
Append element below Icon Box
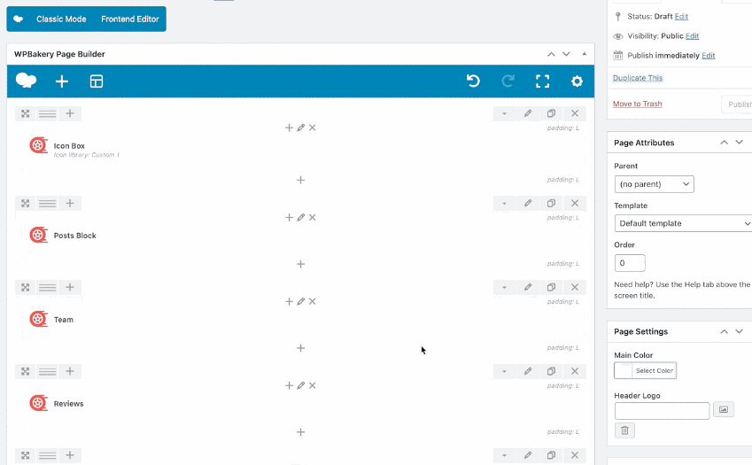click(300, 181)
